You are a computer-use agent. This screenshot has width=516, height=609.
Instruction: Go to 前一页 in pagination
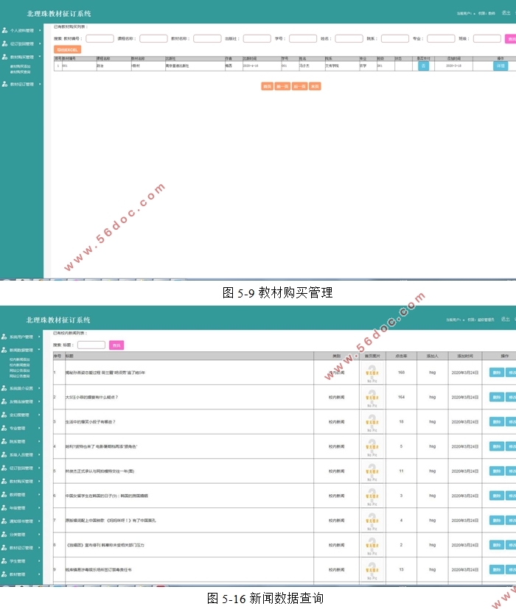click(x=282, y=86)
